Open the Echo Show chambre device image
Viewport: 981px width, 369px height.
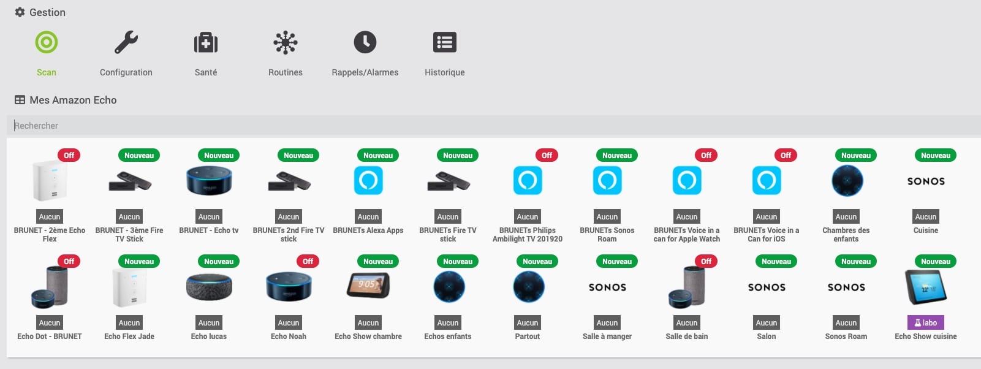point(368,286)
